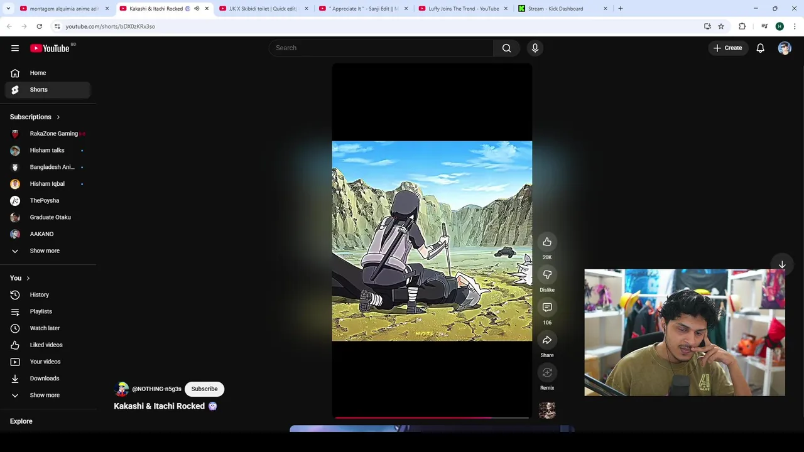The width and height of the screenshot is (804, 452).
Task: Mute the Kakashi & Itachi tab audio
Action: click(197, 9)
